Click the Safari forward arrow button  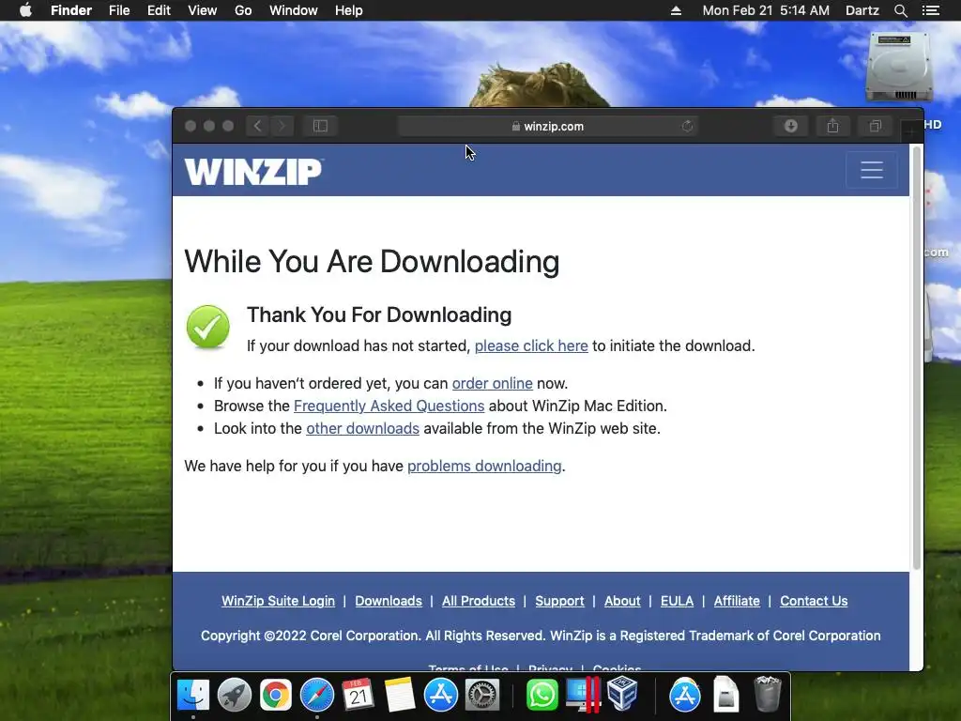coord(282,126)
